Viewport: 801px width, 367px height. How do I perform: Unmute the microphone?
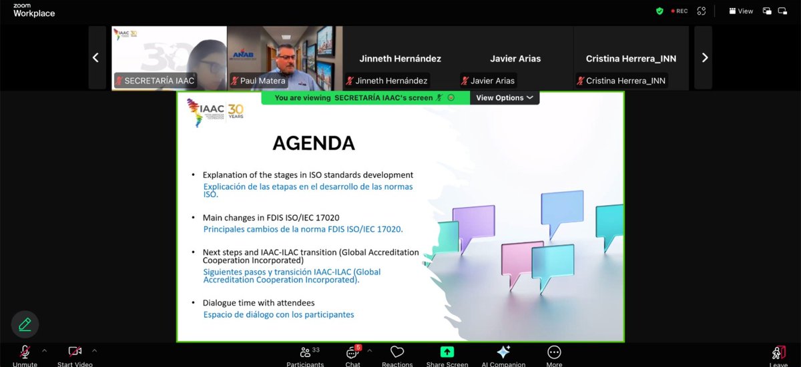tap(25, 354)
